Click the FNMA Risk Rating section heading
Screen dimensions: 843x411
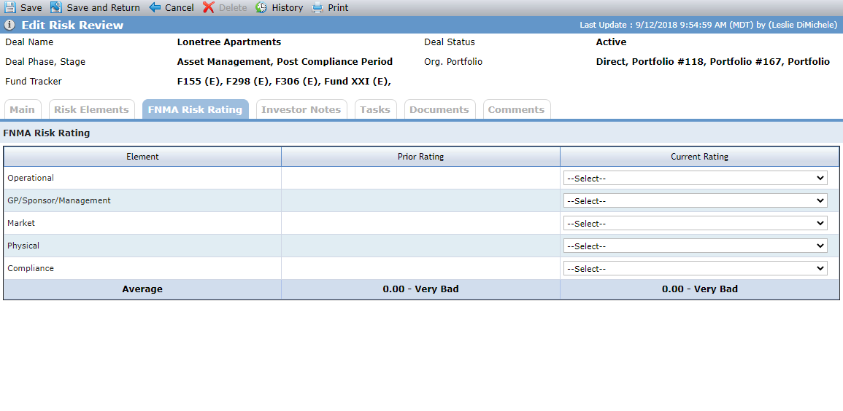47,133
